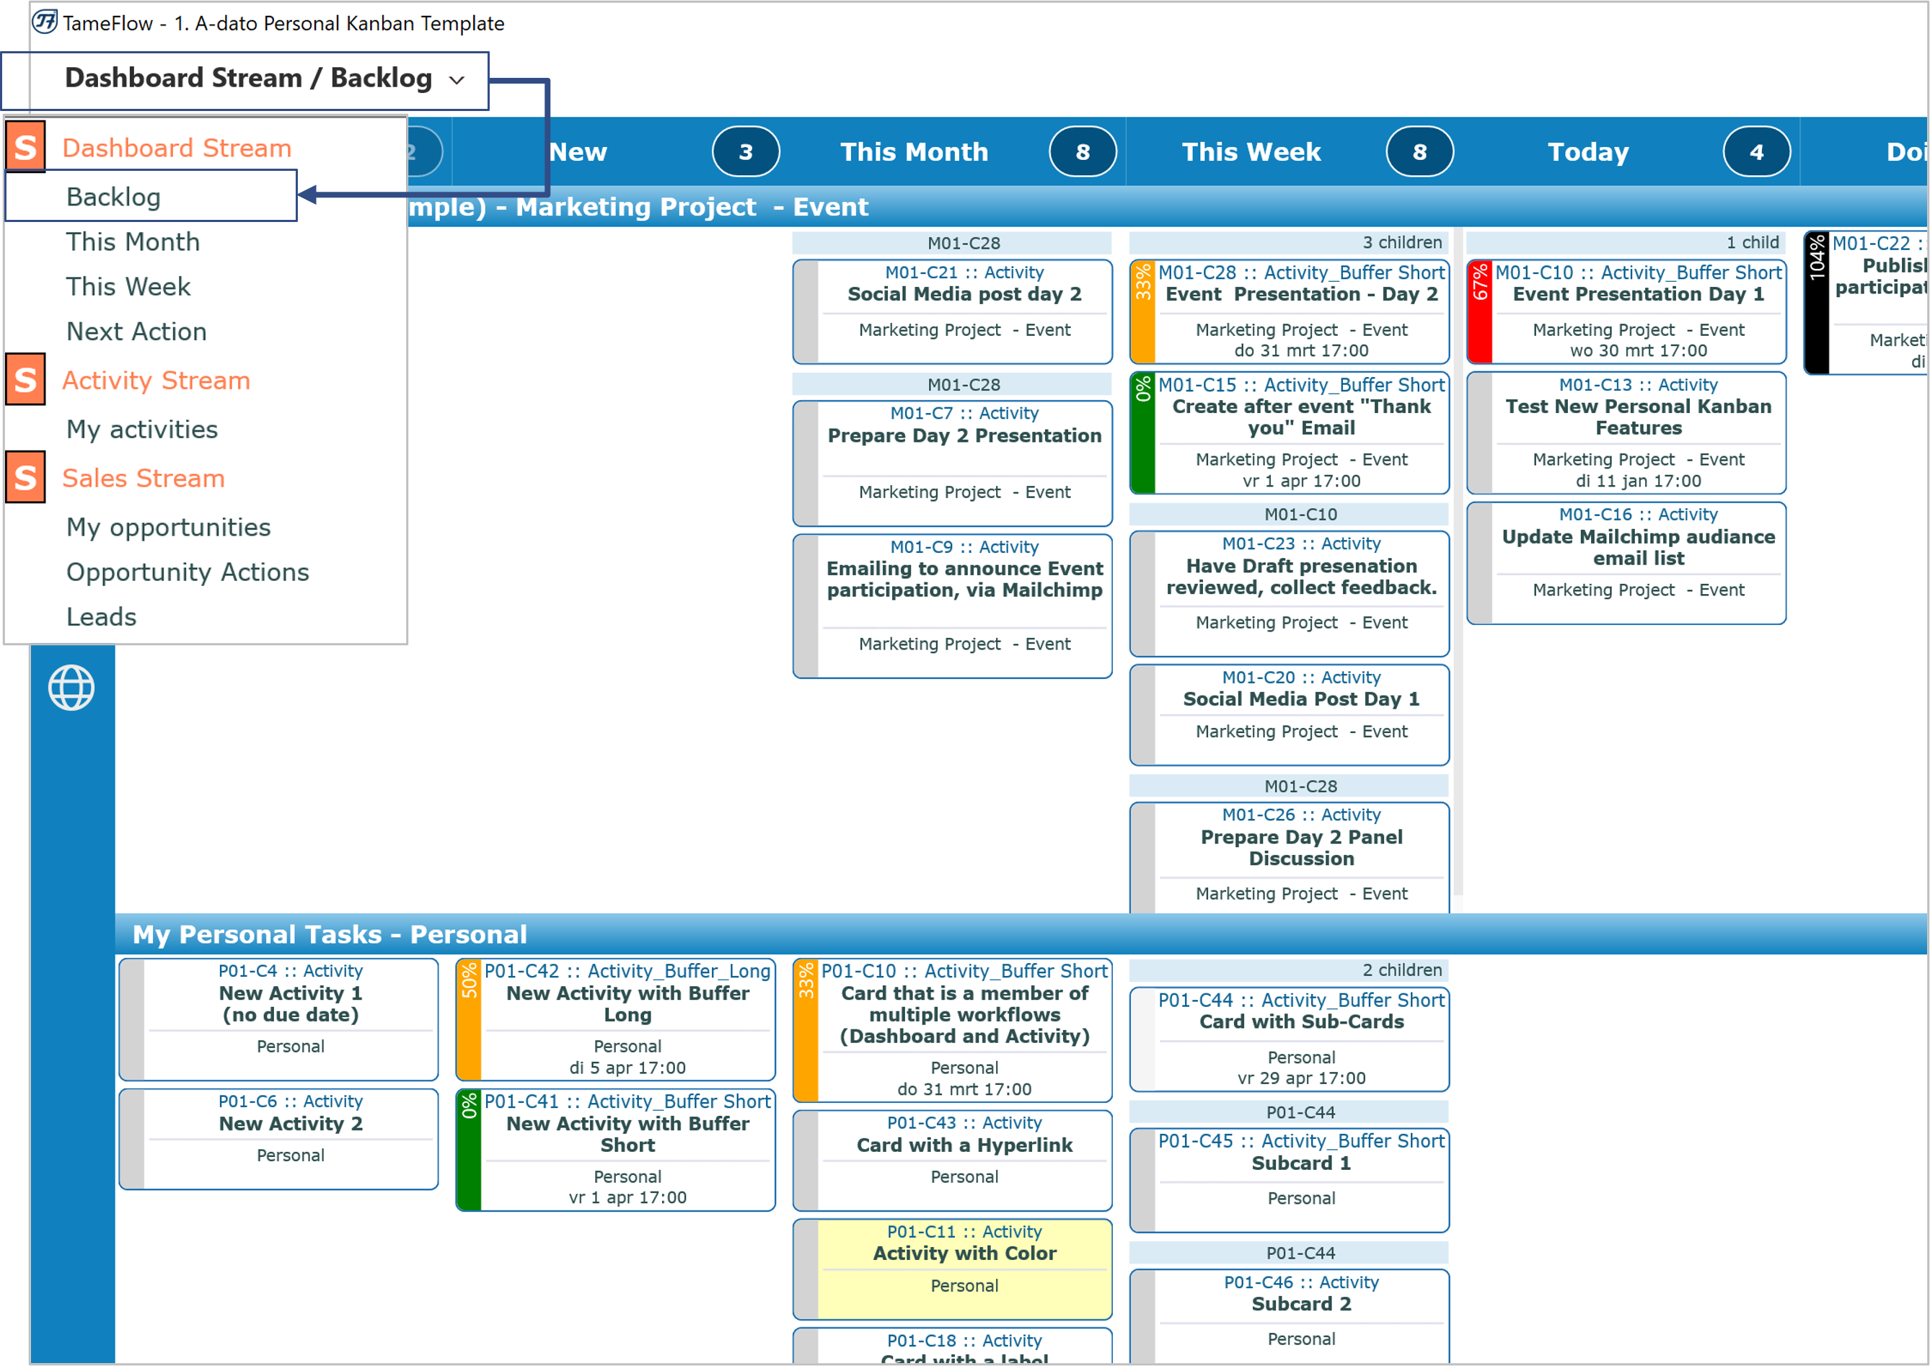
Task: Click the count badge 8 in This Month column header
Action: (x=1083, y=151)
